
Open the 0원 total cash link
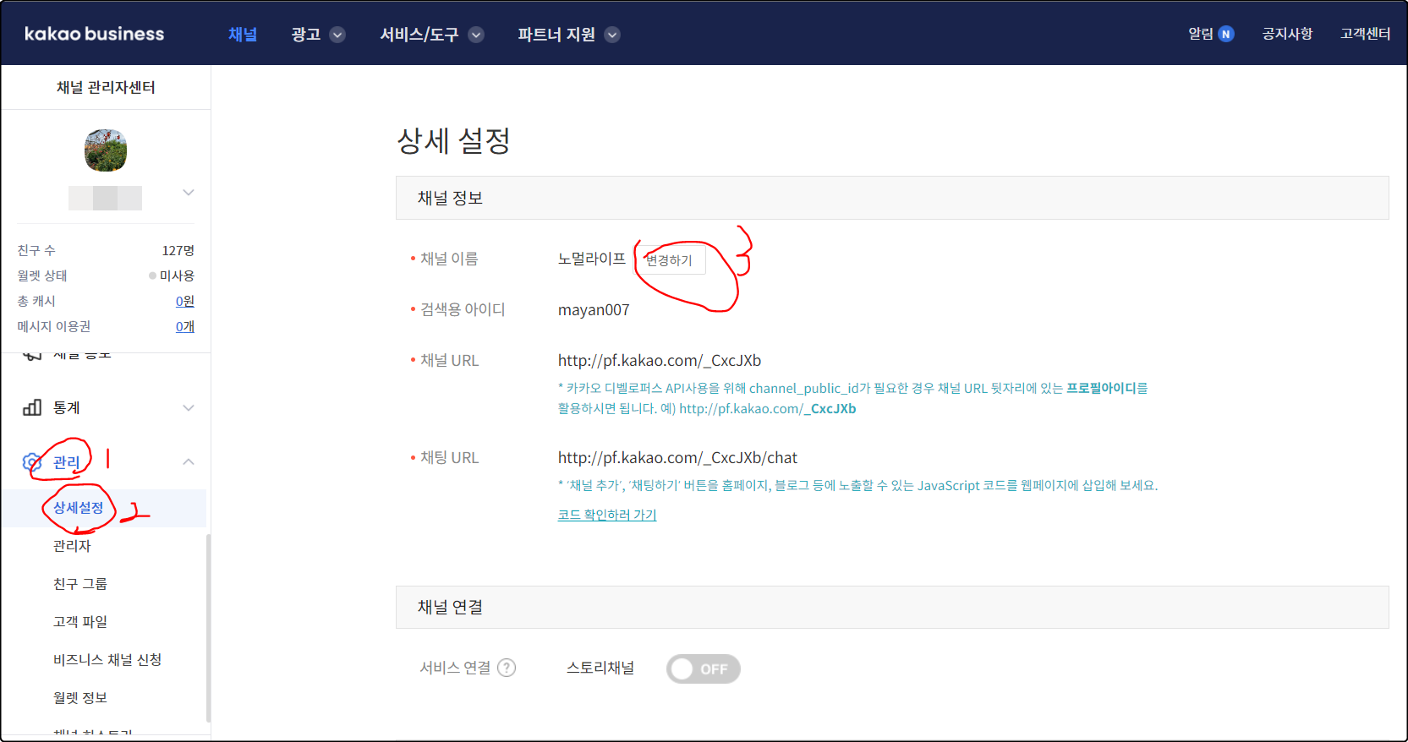point(185,301)
